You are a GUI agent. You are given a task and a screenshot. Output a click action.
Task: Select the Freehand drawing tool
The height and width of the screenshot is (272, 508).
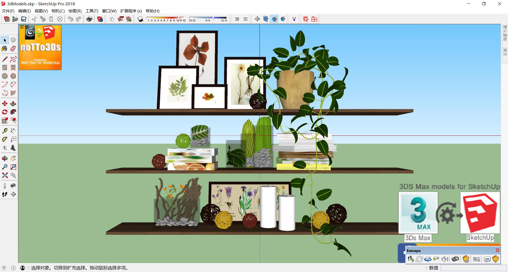point(13,59)
